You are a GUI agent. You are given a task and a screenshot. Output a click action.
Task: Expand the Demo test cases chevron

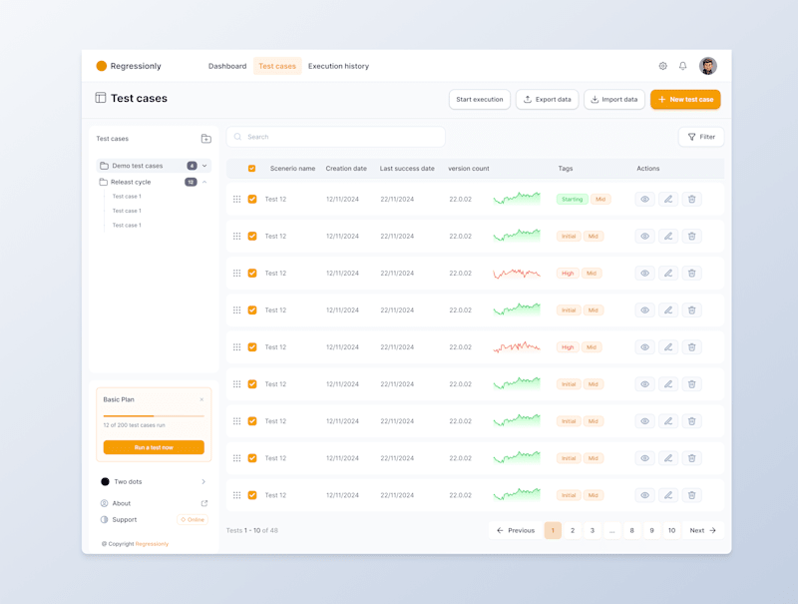tap(204, 166)
